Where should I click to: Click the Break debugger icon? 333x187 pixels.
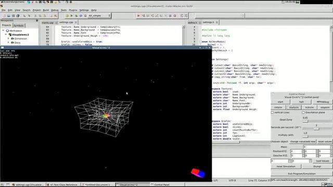click(170, 16)
